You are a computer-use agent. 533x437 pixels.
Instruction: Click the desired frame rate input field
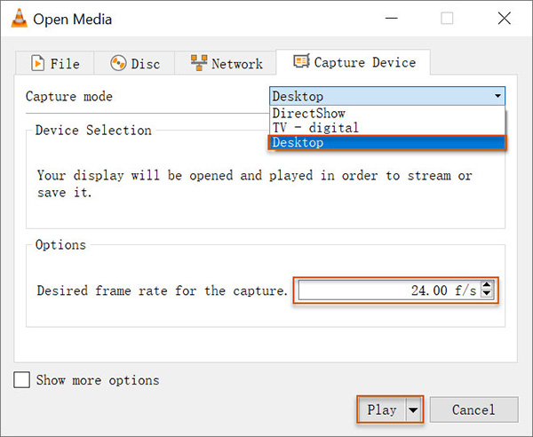pyautogui.click(x=389, y=290)
